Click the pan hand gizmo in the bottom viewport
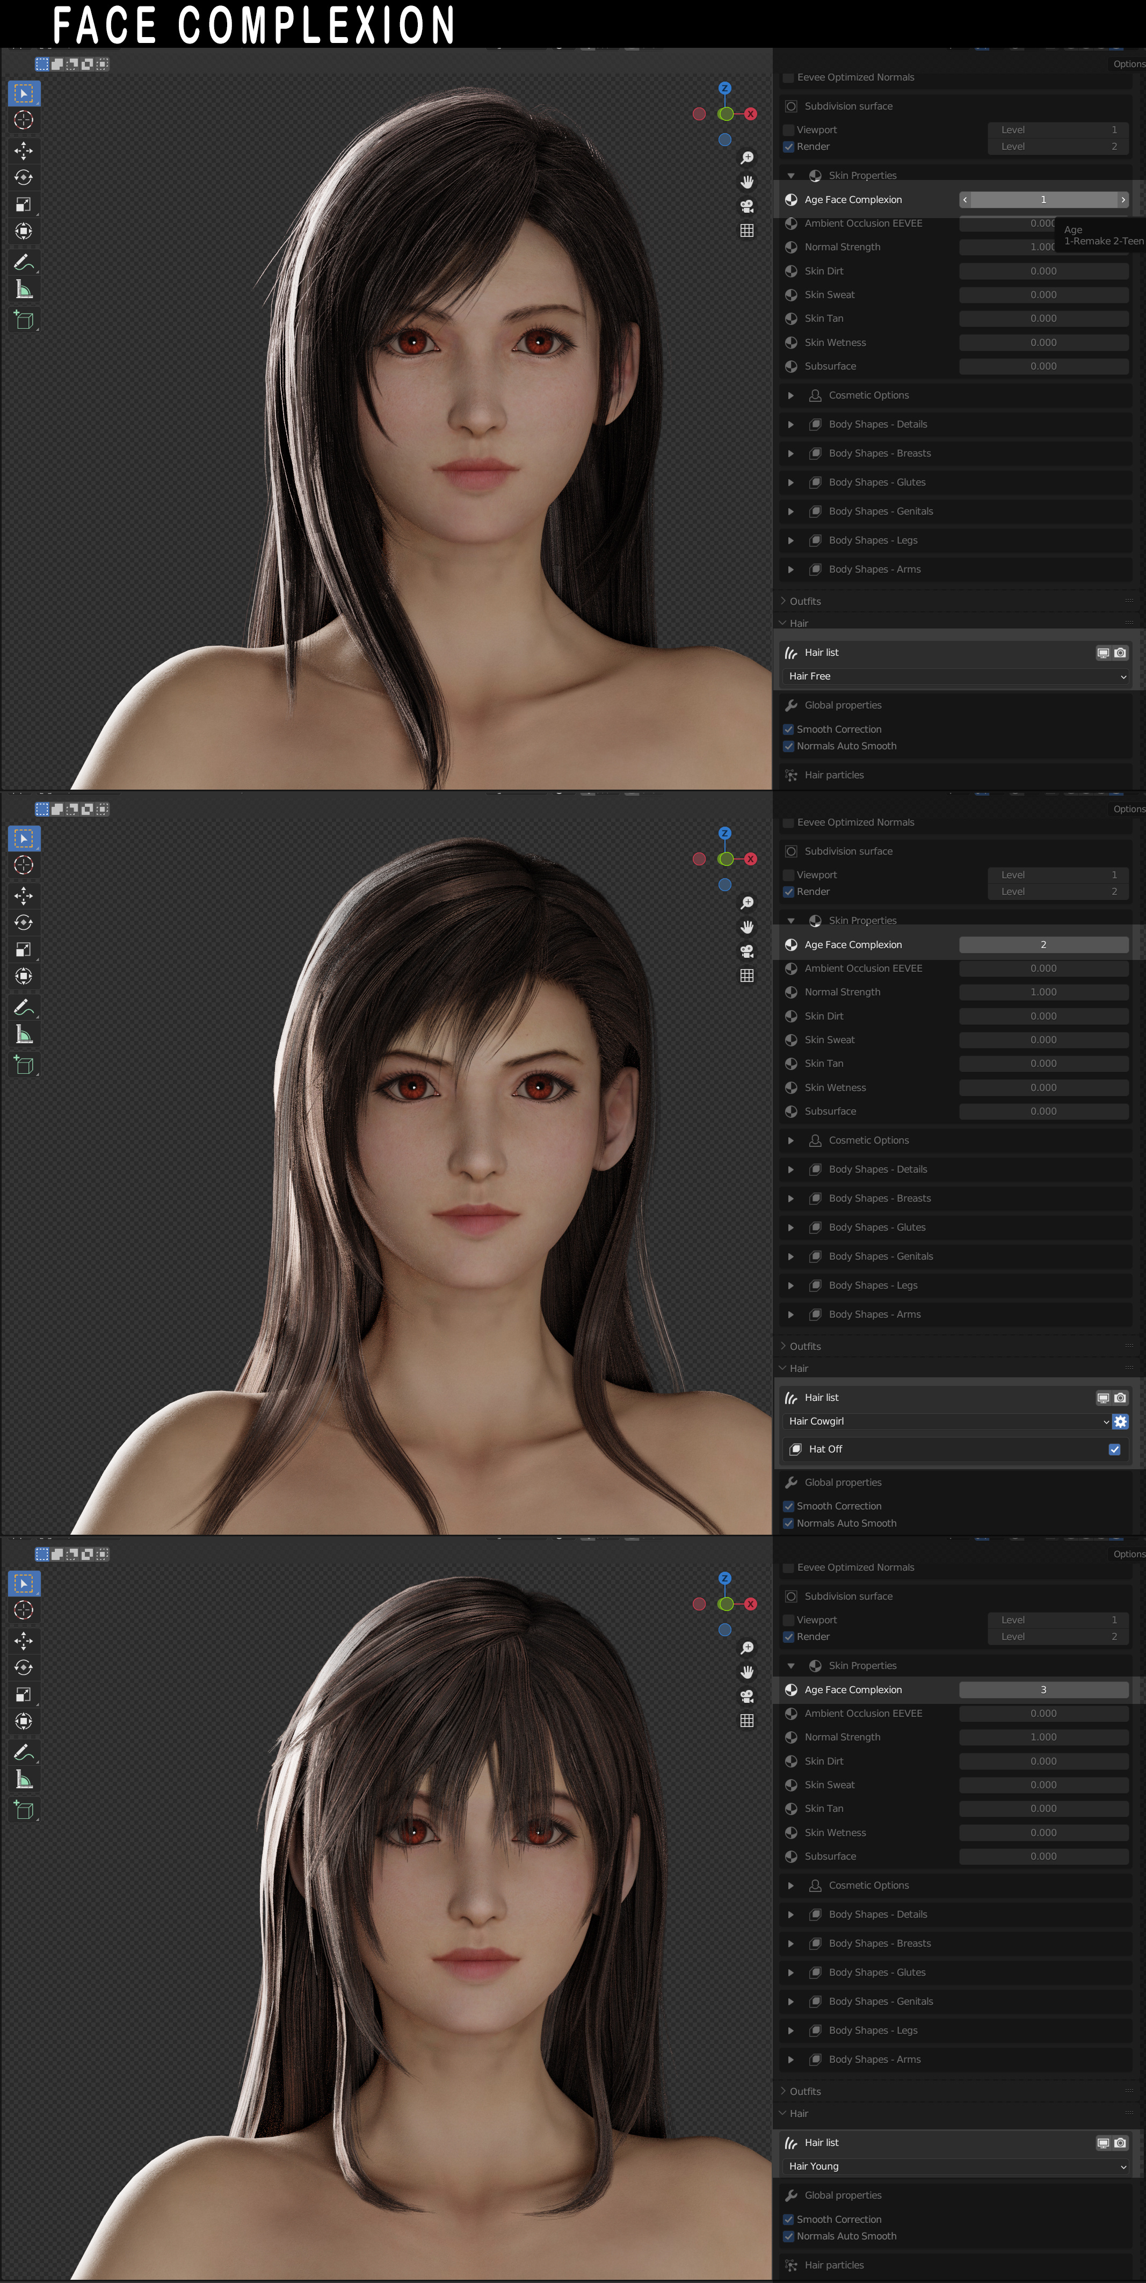Viewport: 1146px width, 2283px height. pyautogui.click(x=747, y=1672)
